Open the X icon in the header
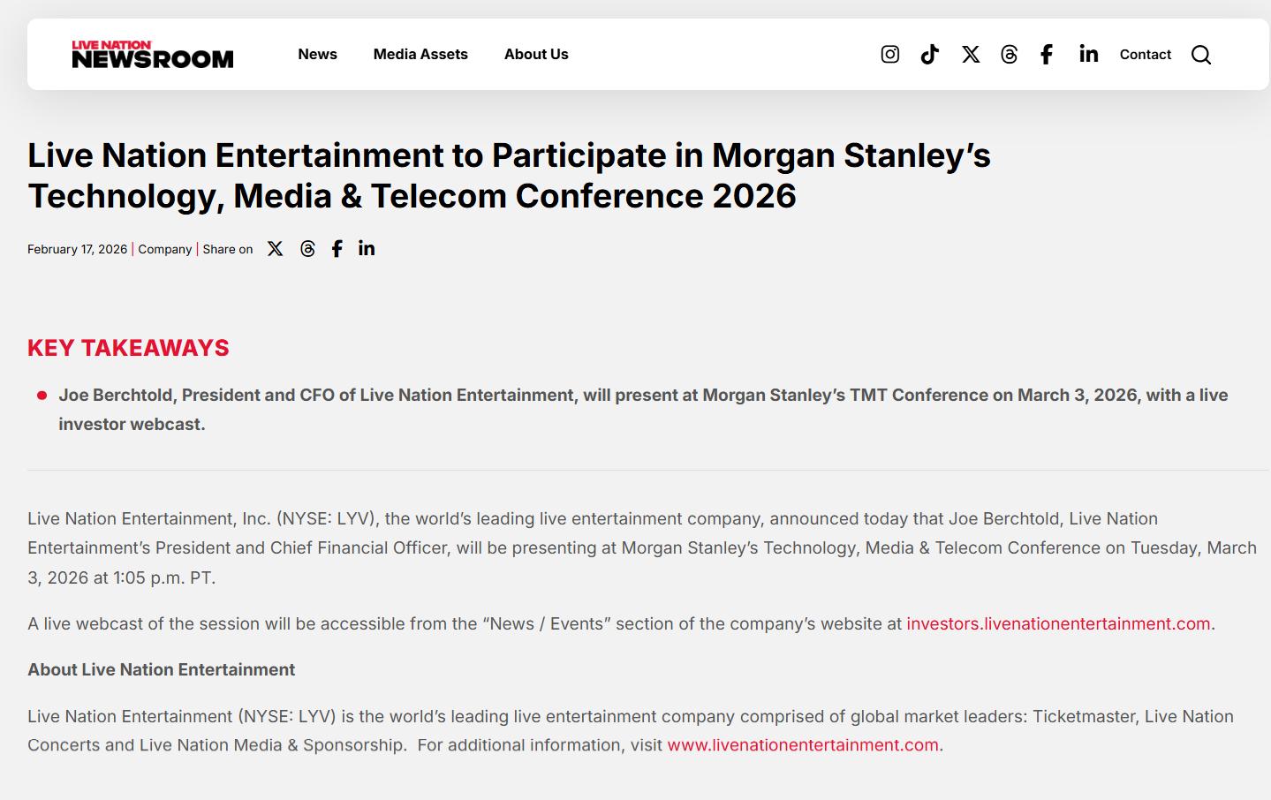Image resolution: width=1271 pixels, height=800 pixels. click(971, 55)
